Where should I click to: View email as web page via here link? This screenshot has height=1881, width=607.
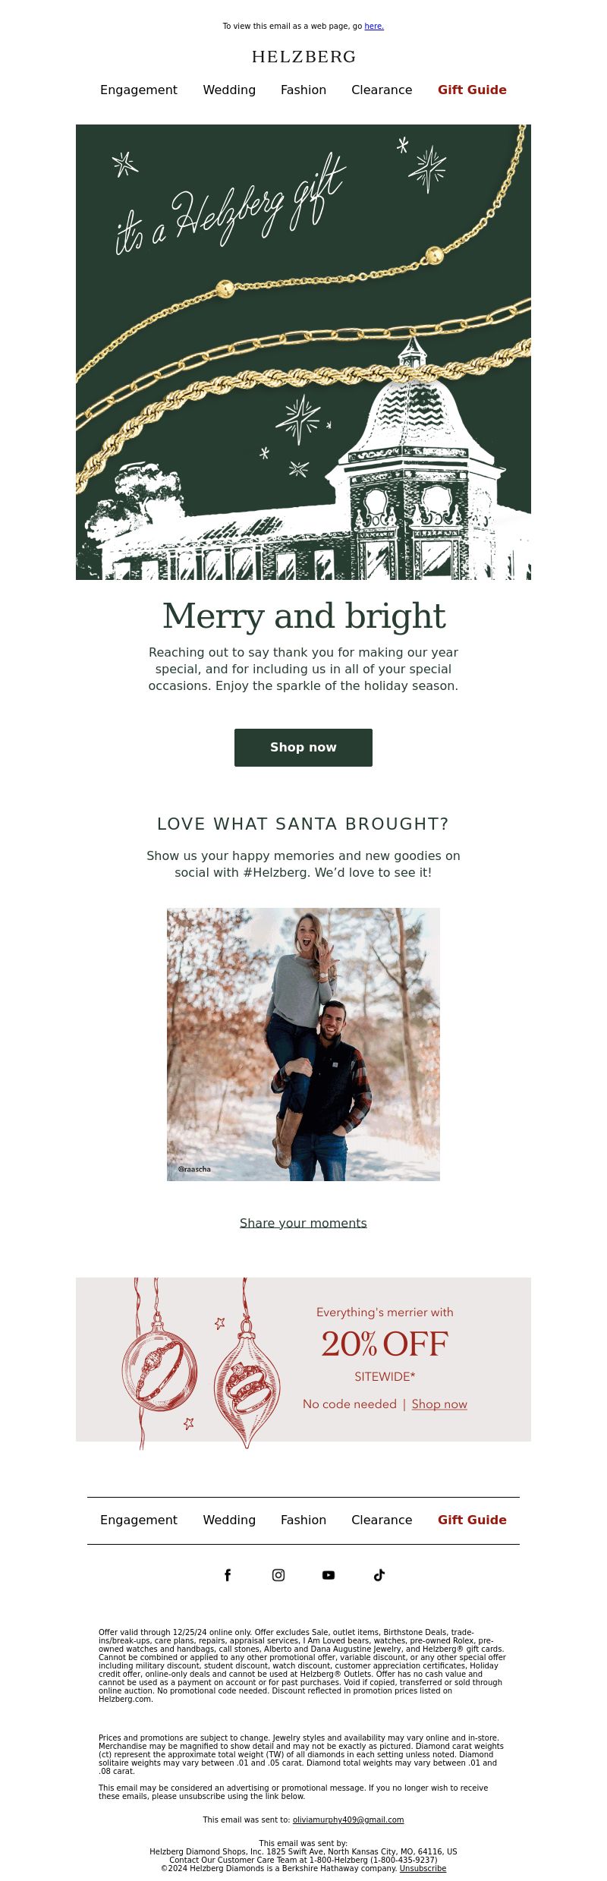coord(374,27)
